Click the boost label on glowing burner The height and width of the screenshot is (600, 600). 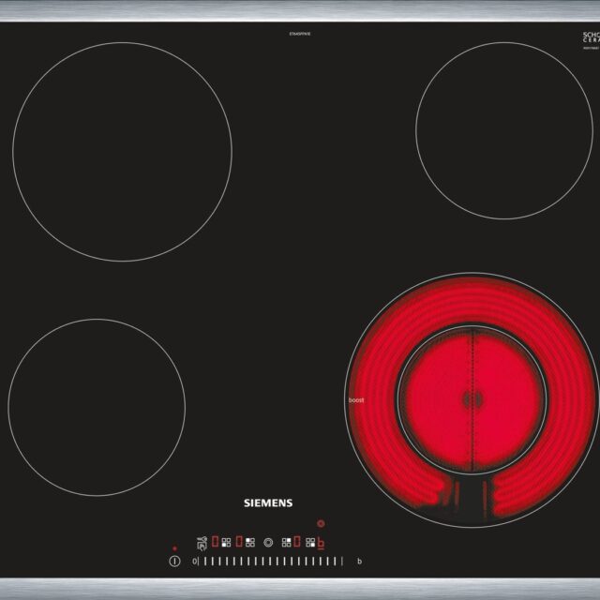pos(356,400)
